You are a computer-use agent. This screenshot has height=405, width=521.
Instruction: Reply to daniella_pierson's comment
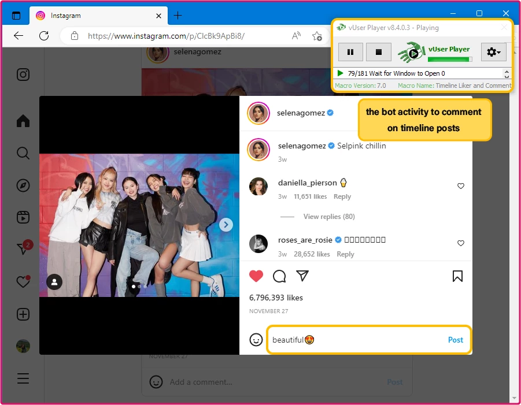click(342, 196)
